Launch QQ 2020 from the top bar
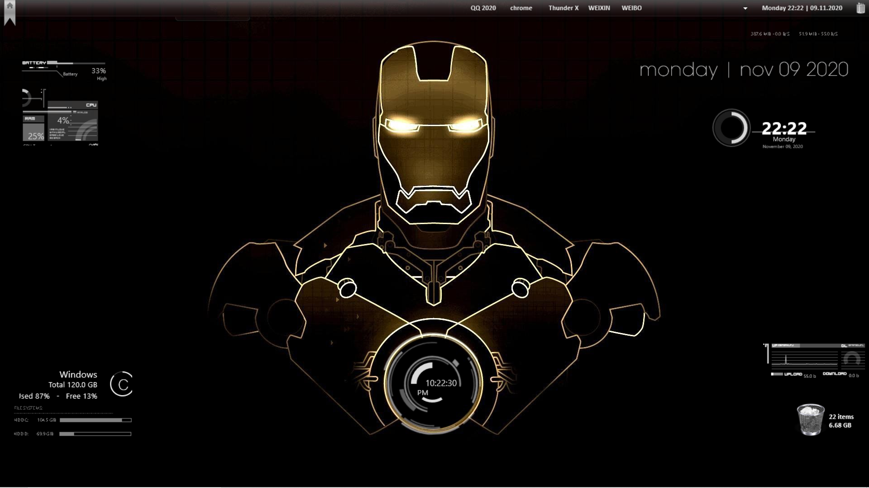Screen dimensions: 869x488 tap(483, 8)
